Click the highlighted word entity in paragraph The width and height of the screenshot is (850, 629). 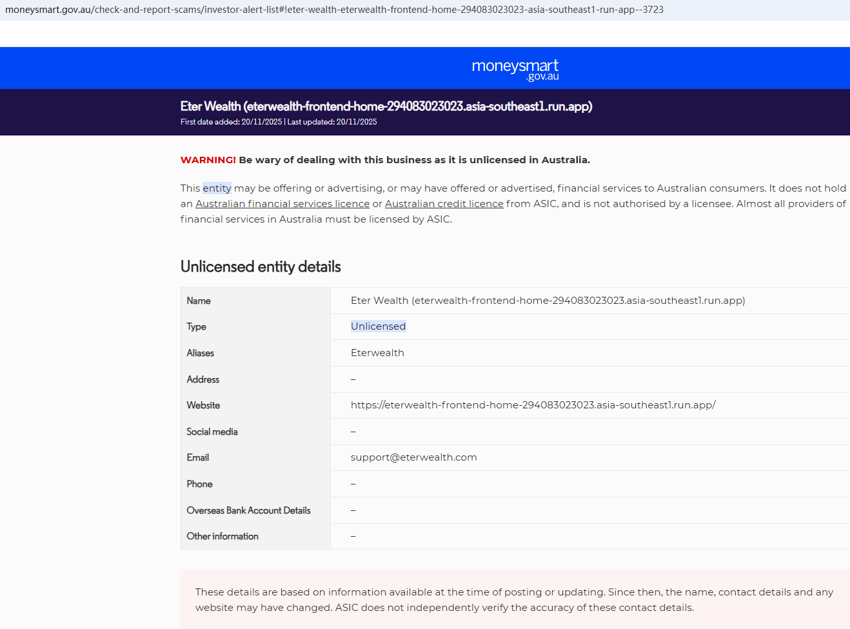pyautogui.click(x=217, y=188)
